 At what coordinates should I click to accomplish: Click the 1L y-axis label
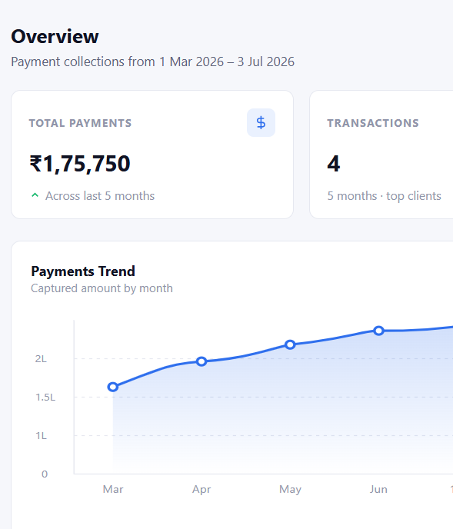tap(42, 435)
